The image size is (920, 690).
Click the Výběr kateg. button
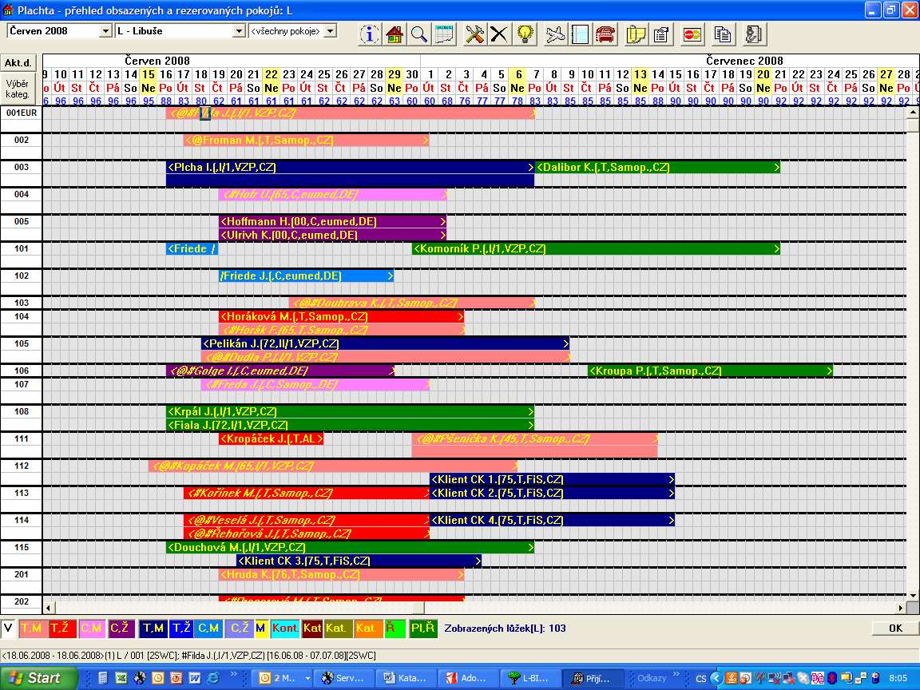pyautogui.click(x=18, y=89)
